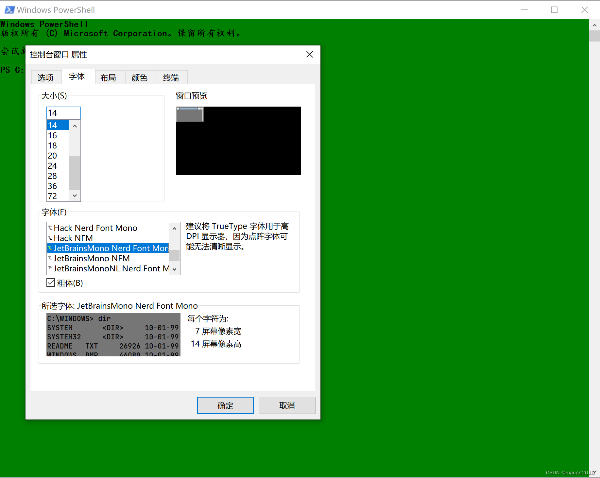Screen dimensions: 600x478
Task: Click the PowerShell icon in the title bar
Action: (9, 9)
